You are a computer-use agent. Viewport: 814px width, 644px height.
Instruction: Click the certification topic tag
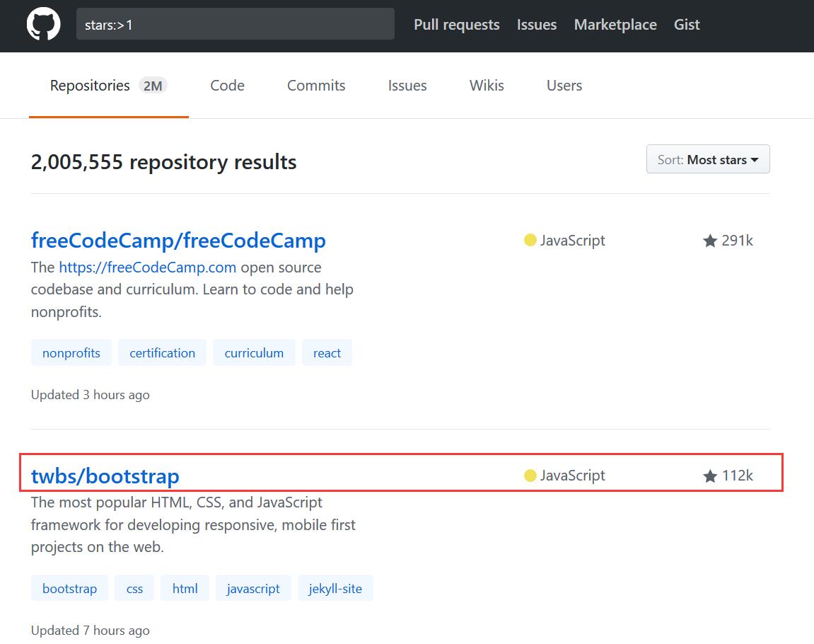click(162, 352)
